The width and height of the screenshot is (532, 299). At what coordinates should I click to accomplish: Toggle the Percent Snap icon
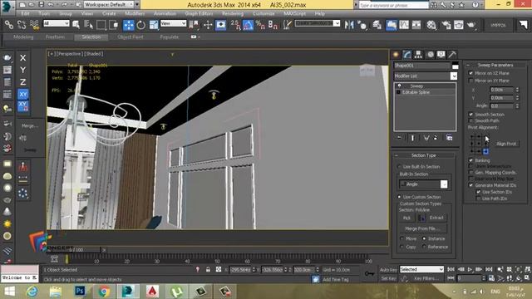(x=260, y=25)
